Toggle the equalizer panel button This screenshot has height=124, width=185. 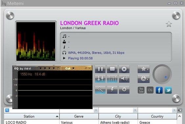click(100, 78)
